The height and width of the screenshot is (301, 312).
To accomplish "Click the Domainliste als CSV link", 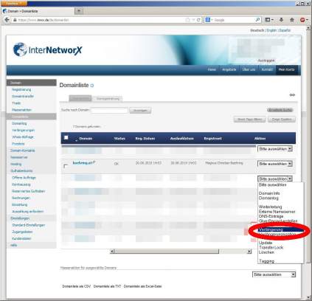I will 77,286.
